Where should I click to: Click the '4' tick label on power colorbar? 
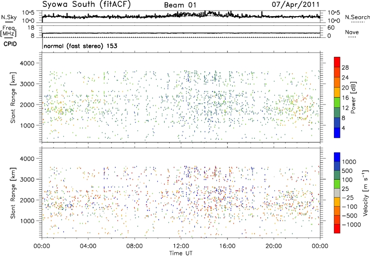[x=343, y=128]
